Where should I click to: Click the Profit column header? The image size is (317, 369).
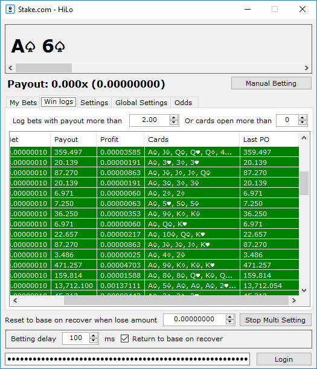(120, 140)
